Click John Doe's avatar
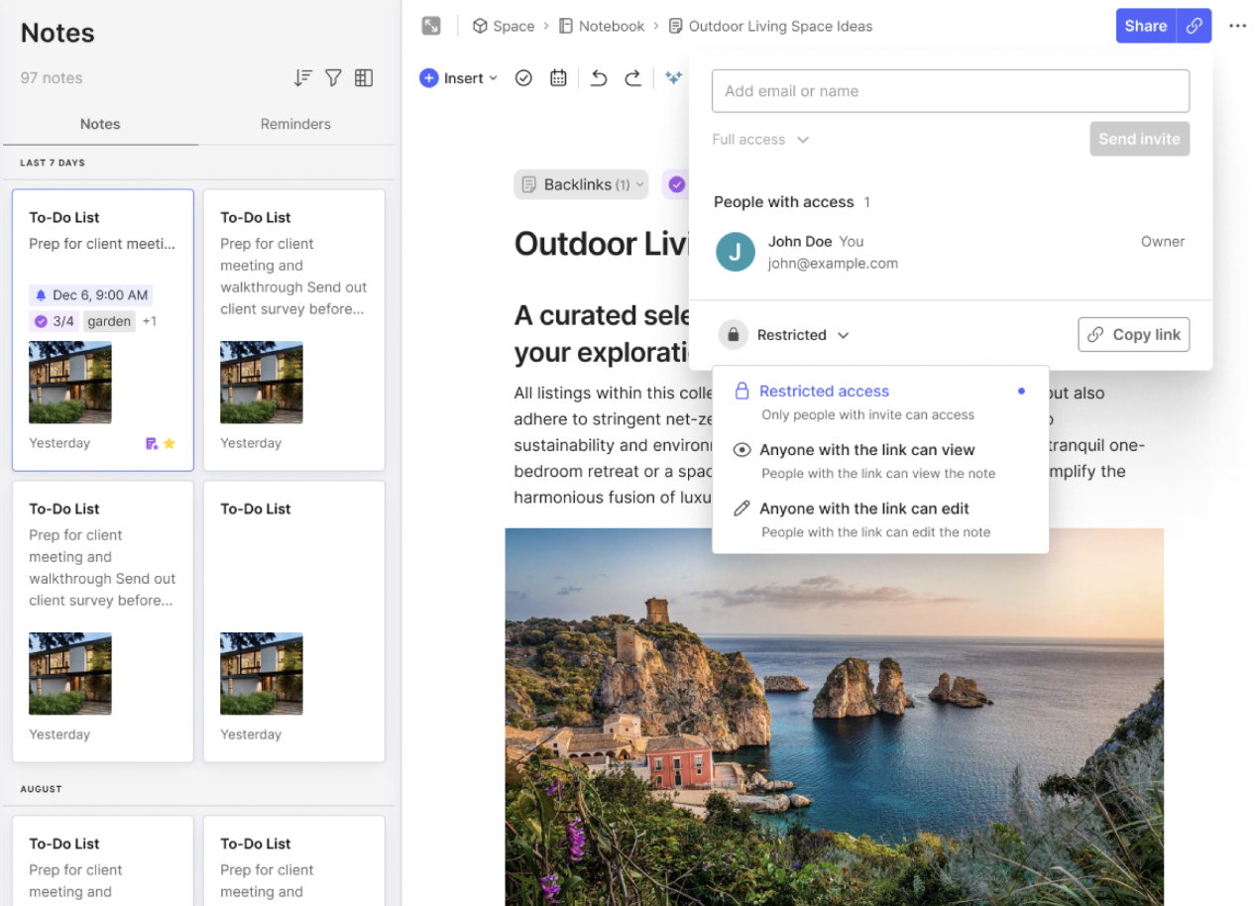This screenshot has height=906, width=1255. click(735, 252)
